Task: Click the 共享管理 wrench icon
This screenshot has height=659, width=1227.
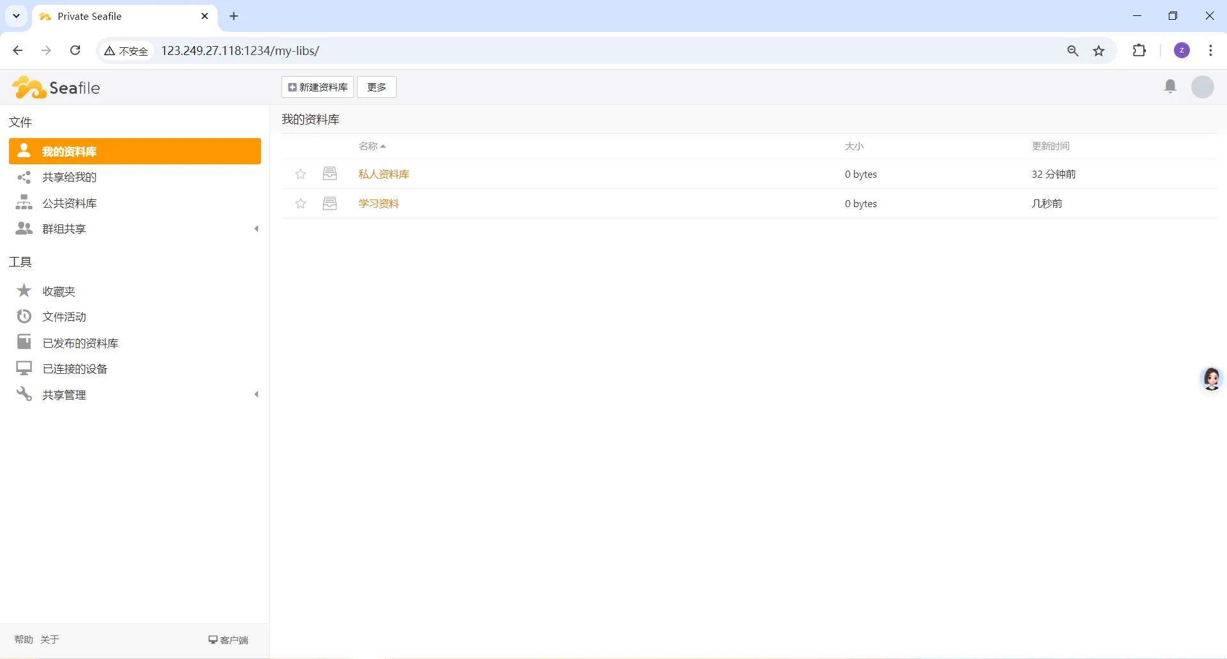Action: click(x=24, y=394)
